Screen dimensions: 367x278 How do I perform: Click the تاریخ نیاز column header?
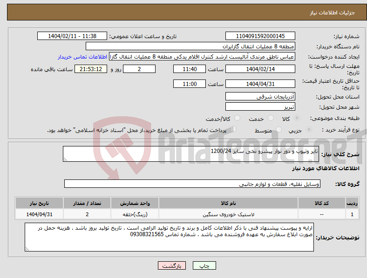(x=39, y=203)
